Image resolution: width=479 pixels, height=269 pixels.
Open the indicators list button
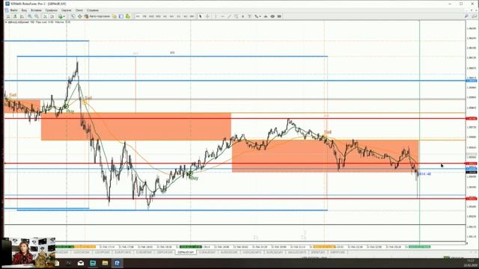pos(61,16)
